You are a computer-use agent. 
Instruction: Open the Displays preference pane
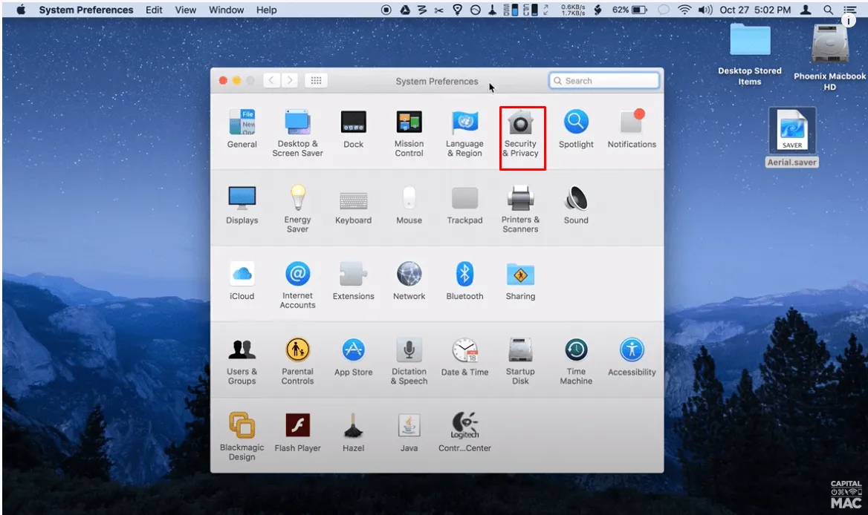tap(242, 205)
